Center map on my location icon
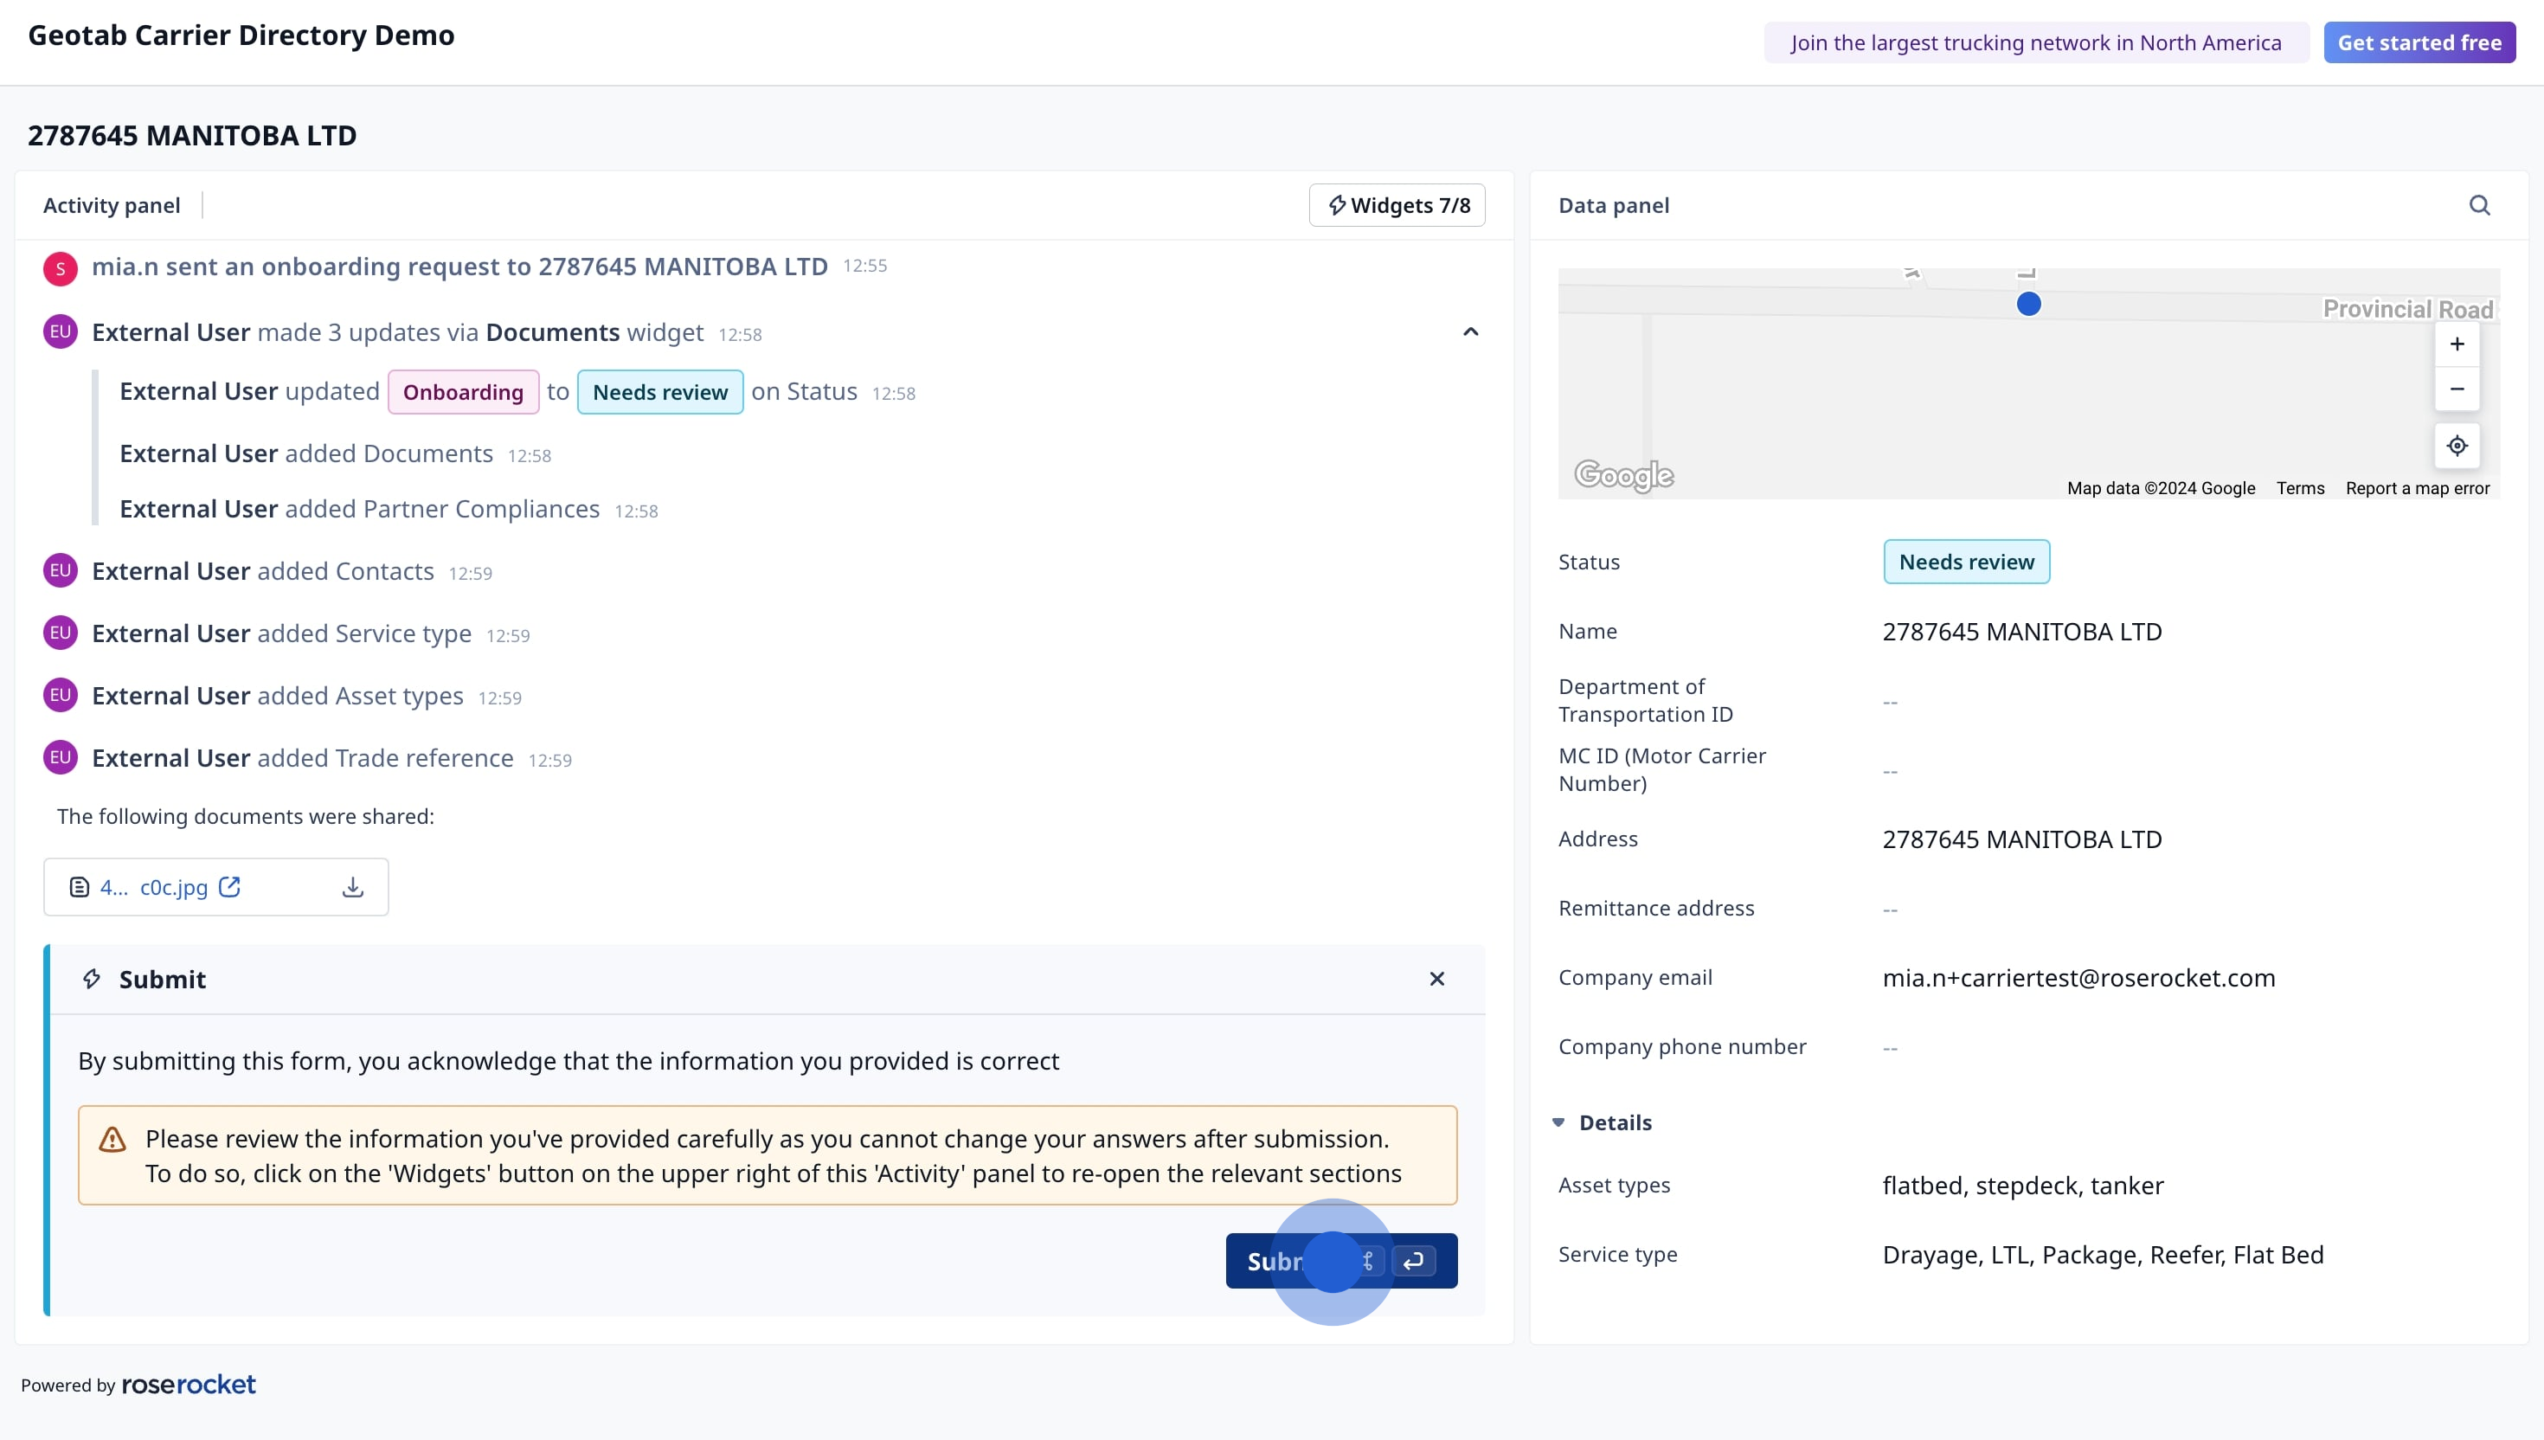 (x=2456, y=446)
